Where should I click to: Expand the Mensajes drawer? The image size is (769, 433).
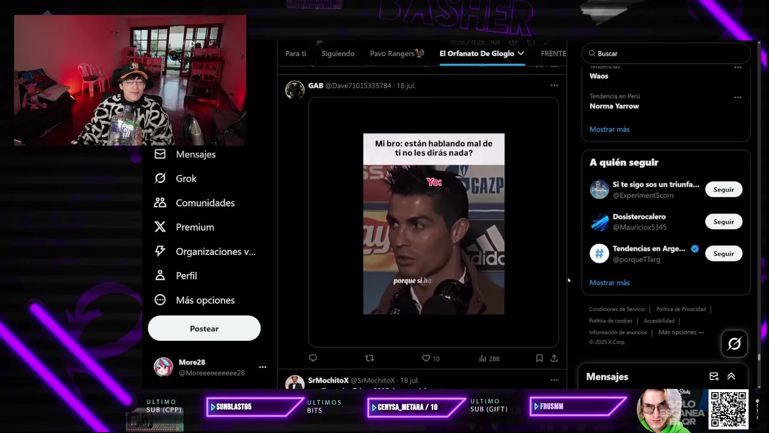tap(731, 376)
